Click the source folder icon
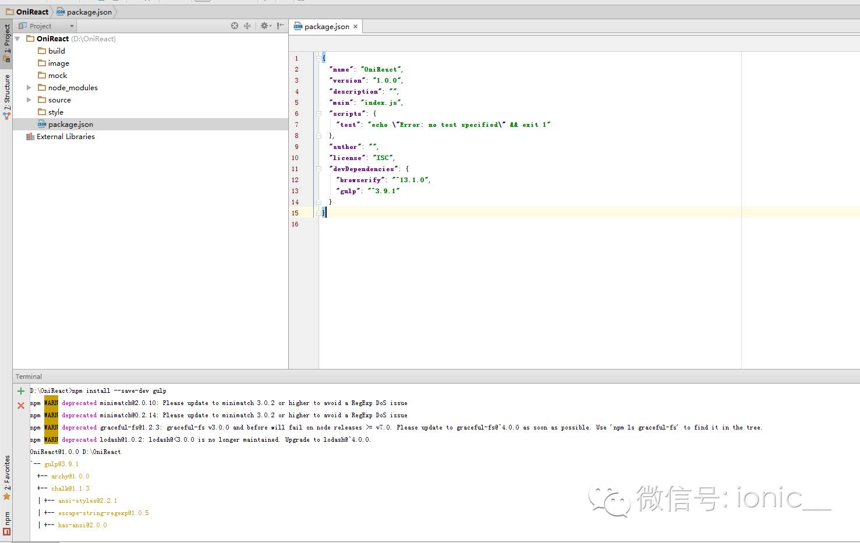This screenshot has height=543, width=860. tap(42, 100)
